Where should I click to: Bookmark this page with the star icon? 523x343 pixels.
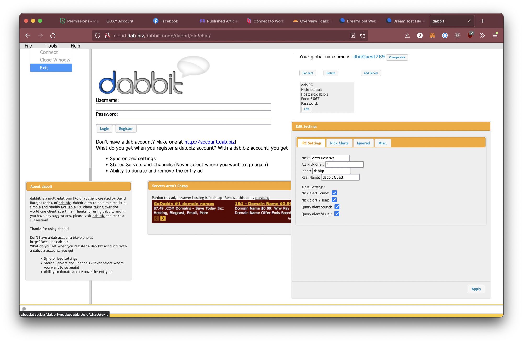click(362, 36)
